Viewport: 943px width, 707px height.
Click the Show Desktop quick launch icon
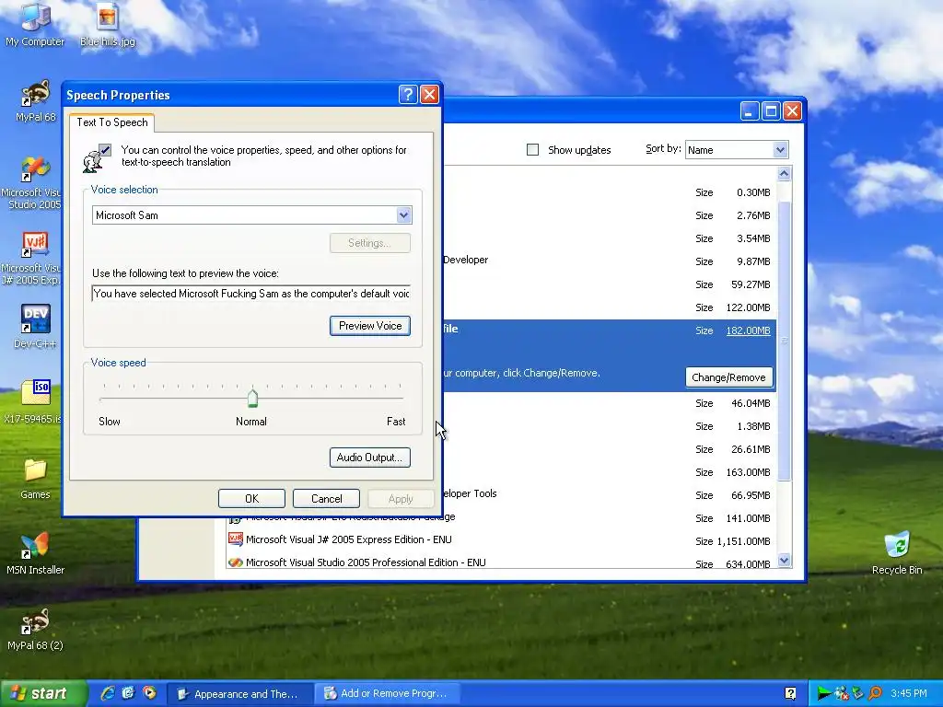128,693
